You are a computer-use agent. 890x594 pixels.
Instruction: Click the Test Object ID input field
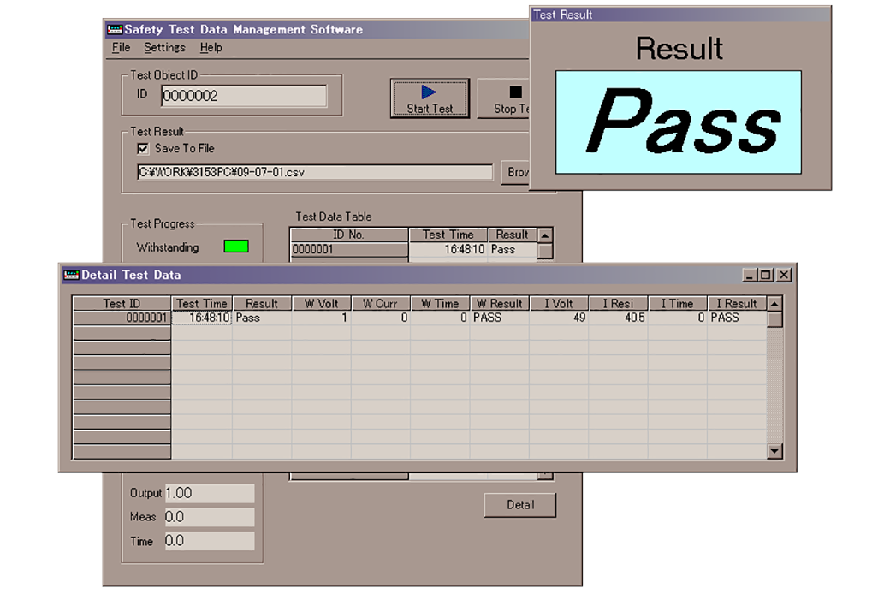pos(243,96)
